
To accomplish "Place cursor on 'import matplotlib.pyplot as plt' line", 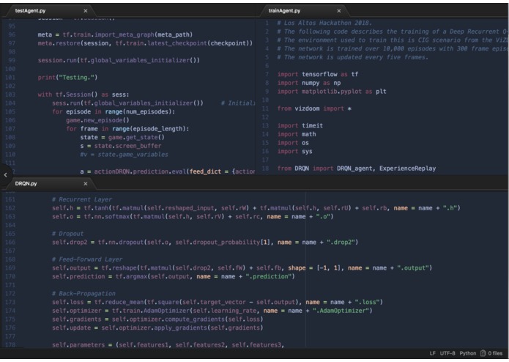I will [x=332, y=91].
